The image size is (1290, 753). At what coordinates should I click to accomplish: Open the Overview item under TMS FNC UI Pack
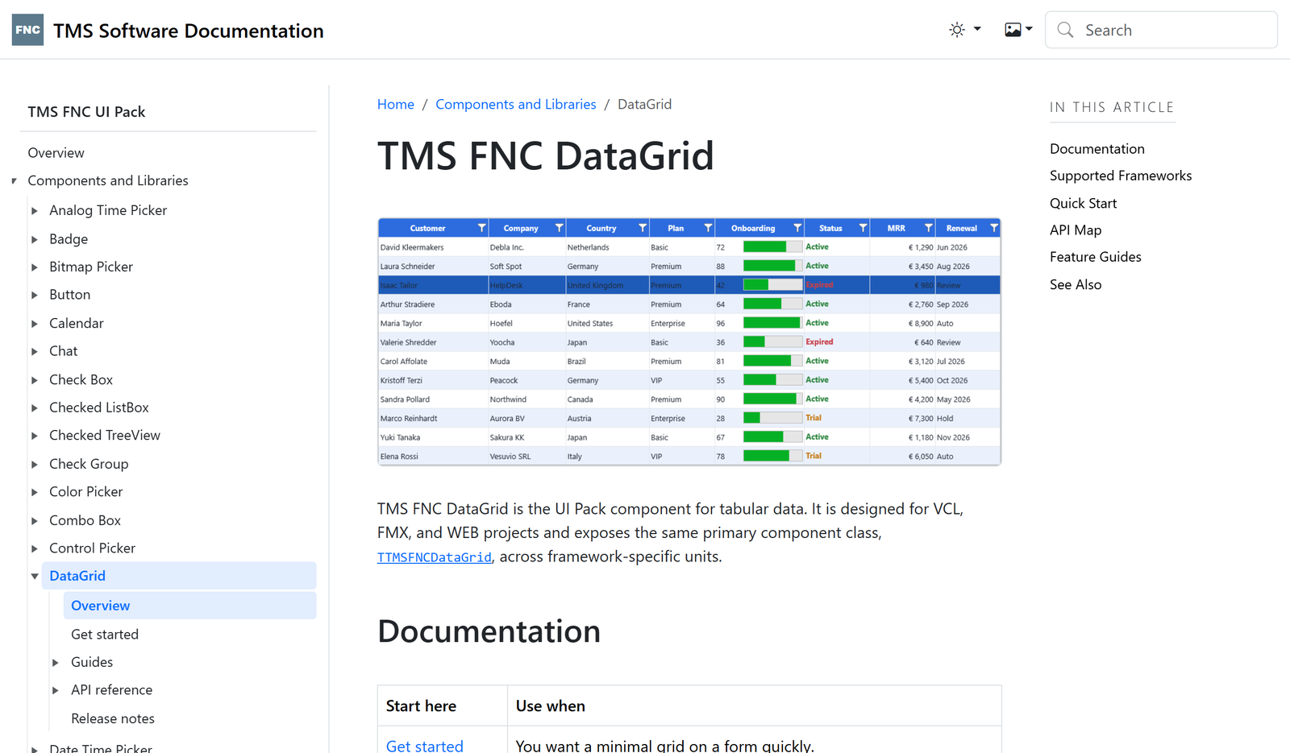tap(56, 153)
